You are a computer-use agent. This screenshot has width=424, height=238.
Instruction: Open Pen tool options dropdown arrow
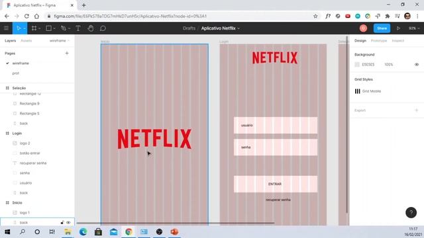69,28
